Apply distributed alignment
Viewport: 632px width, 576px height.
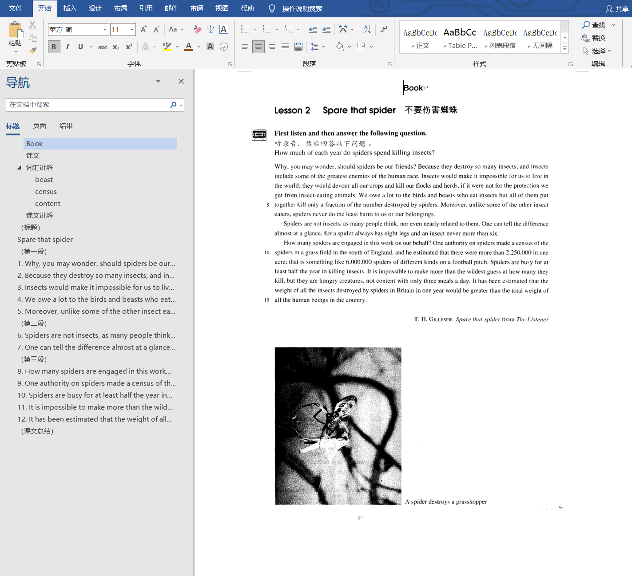pyautogui.click(x=298, y=47)
